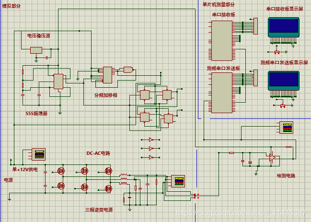
Task: Select the potentiometer below the sender LCD
Action: tap(283, 106)
